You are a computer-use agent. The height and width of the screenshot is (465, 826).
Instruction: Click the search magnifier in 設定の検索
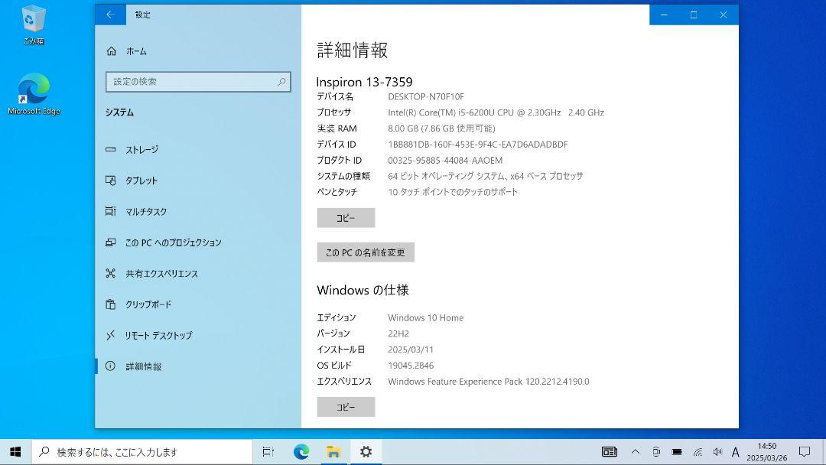point(281,82)
